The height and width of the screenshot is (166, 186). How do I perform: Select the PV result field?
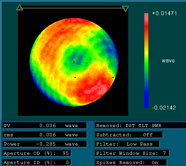45,126
